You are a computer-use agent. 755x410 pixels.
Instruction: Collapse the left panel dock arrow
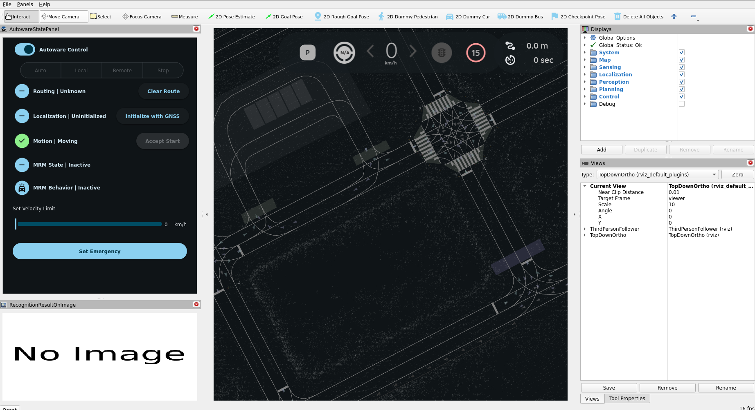tap(207, 214)
